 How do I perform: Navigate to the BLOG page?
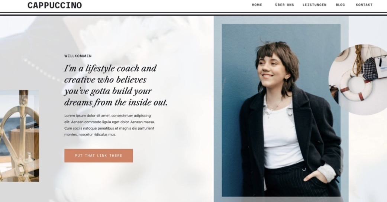[341, 5]
